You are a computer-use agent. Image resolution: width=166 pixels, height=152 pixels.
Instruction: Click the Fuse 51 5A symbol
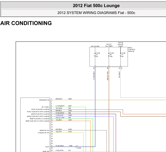coord(95,55)
